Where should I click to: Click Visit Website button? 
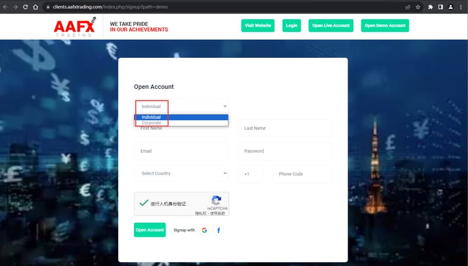(258, 26)
